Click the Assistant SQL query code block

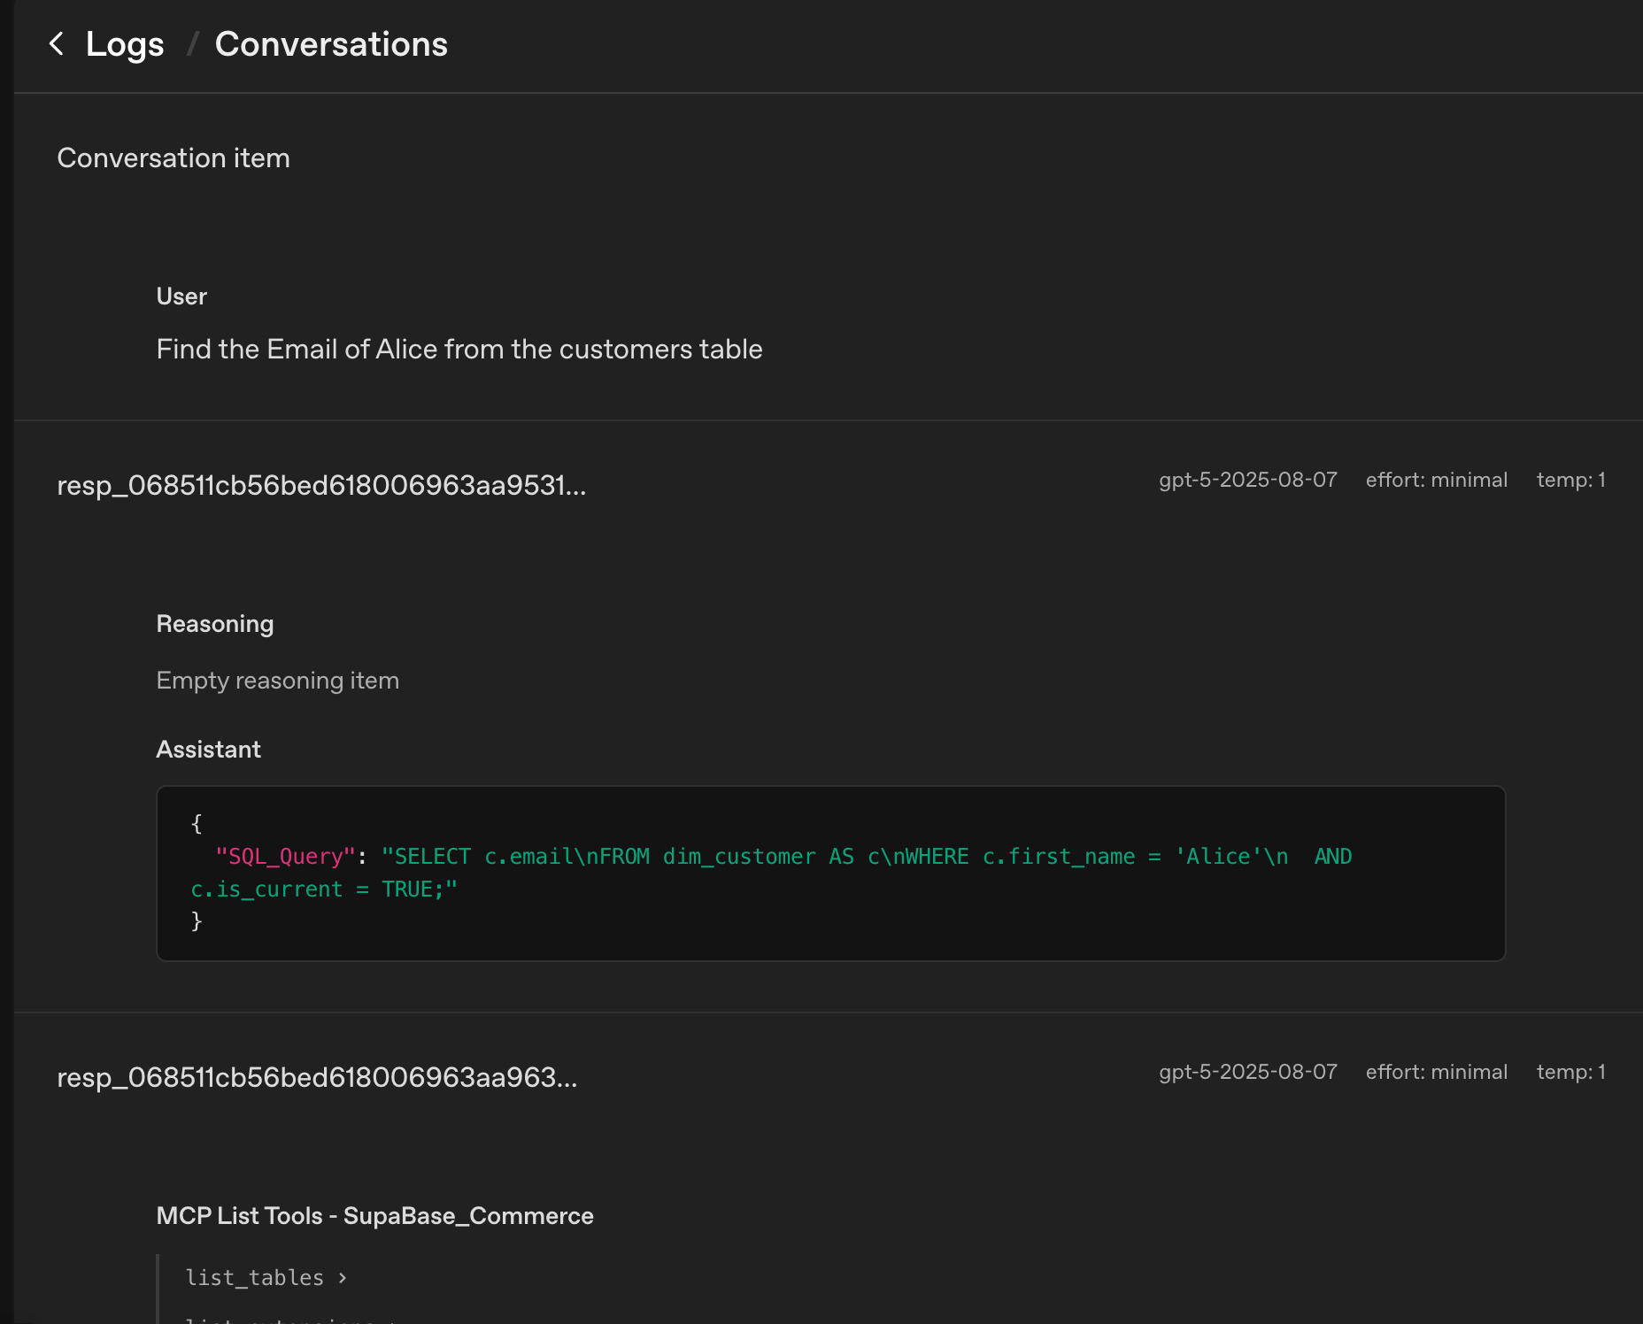pyautogui.click(x=830, y=873)
